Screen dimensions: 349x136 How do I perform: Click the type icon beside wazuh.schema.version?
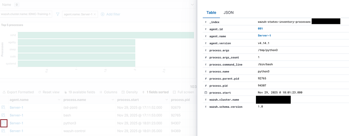206,107
